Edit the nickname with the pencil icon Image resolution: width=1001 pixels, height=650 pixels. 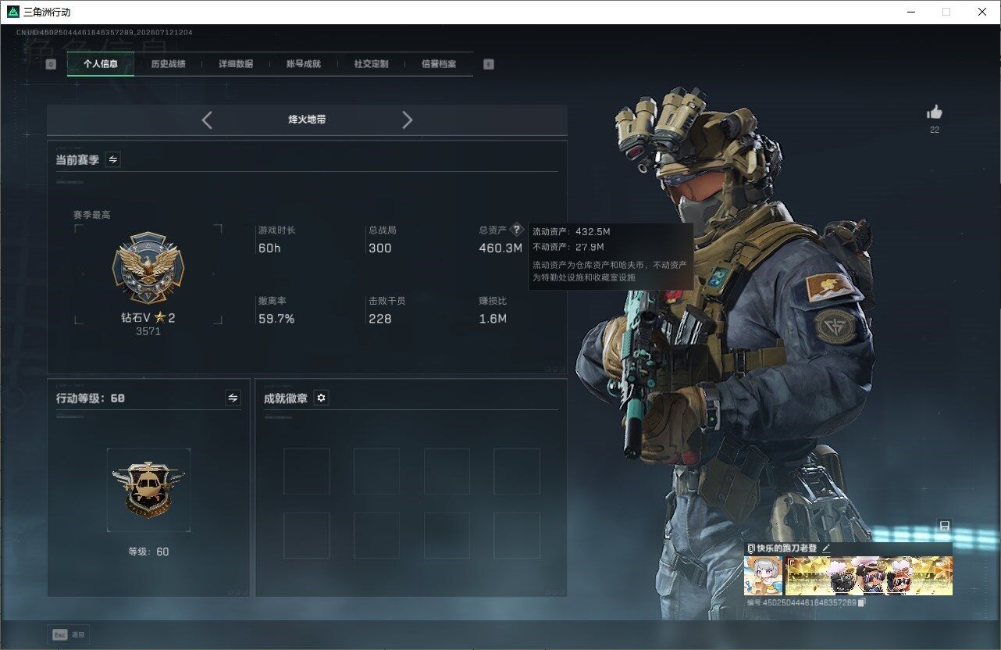[x=826, y=548]
